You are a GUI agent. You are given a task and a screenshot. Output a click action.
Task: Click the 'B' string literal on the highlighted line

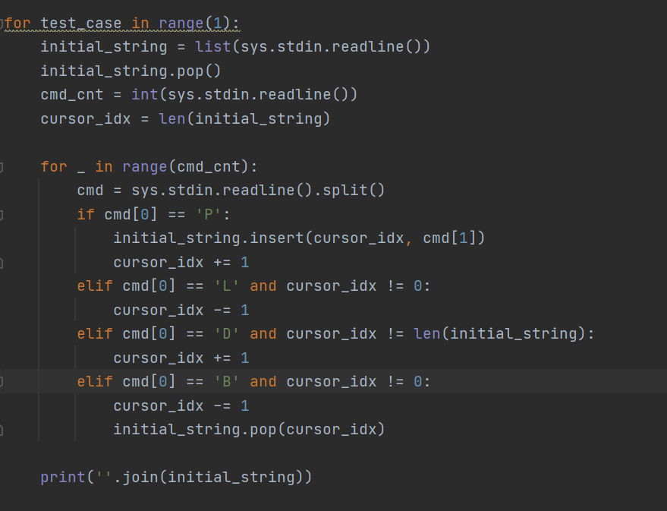pyautogui.click(x=226, y=382)
